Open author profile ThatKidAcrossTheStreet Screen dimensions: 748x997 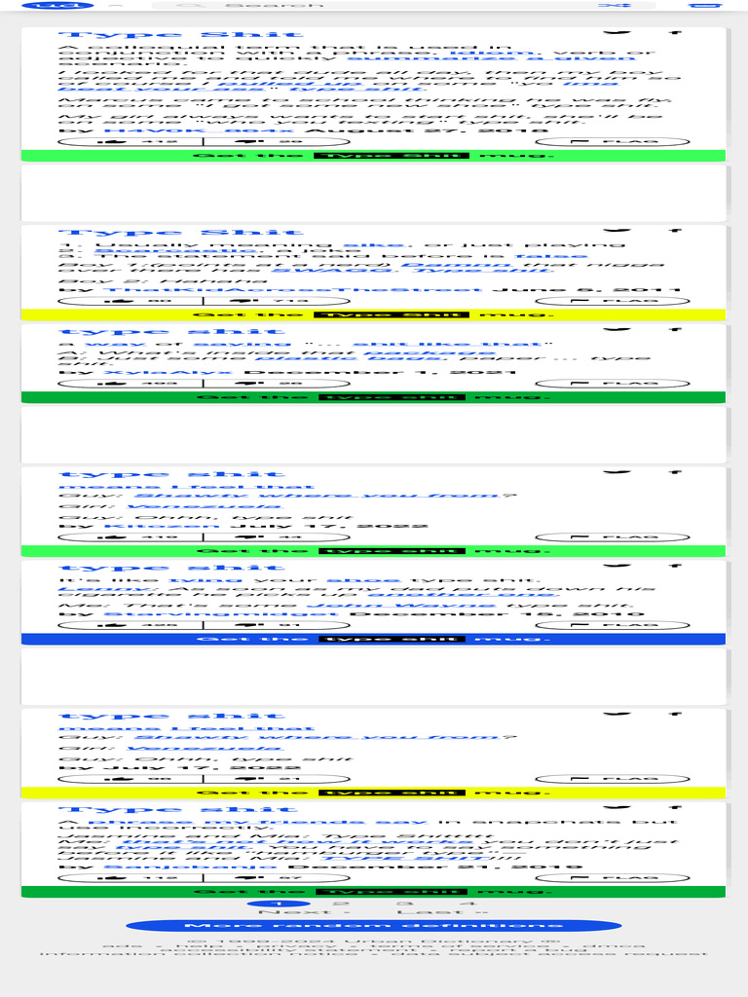coord(292,290)
